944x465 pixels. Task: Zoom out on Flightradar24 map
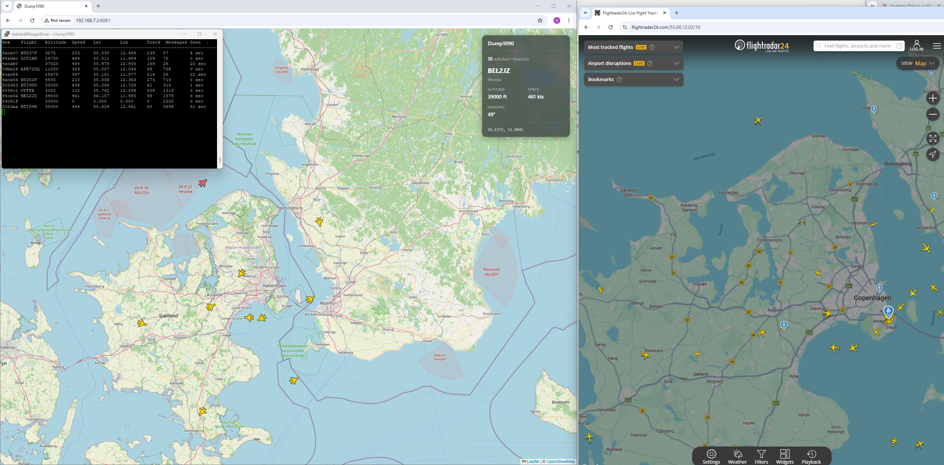pyautogui.click(x=933, y=115)
